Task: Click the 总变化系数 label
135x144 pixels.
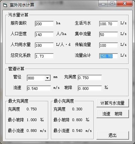Action: (21, 55)
